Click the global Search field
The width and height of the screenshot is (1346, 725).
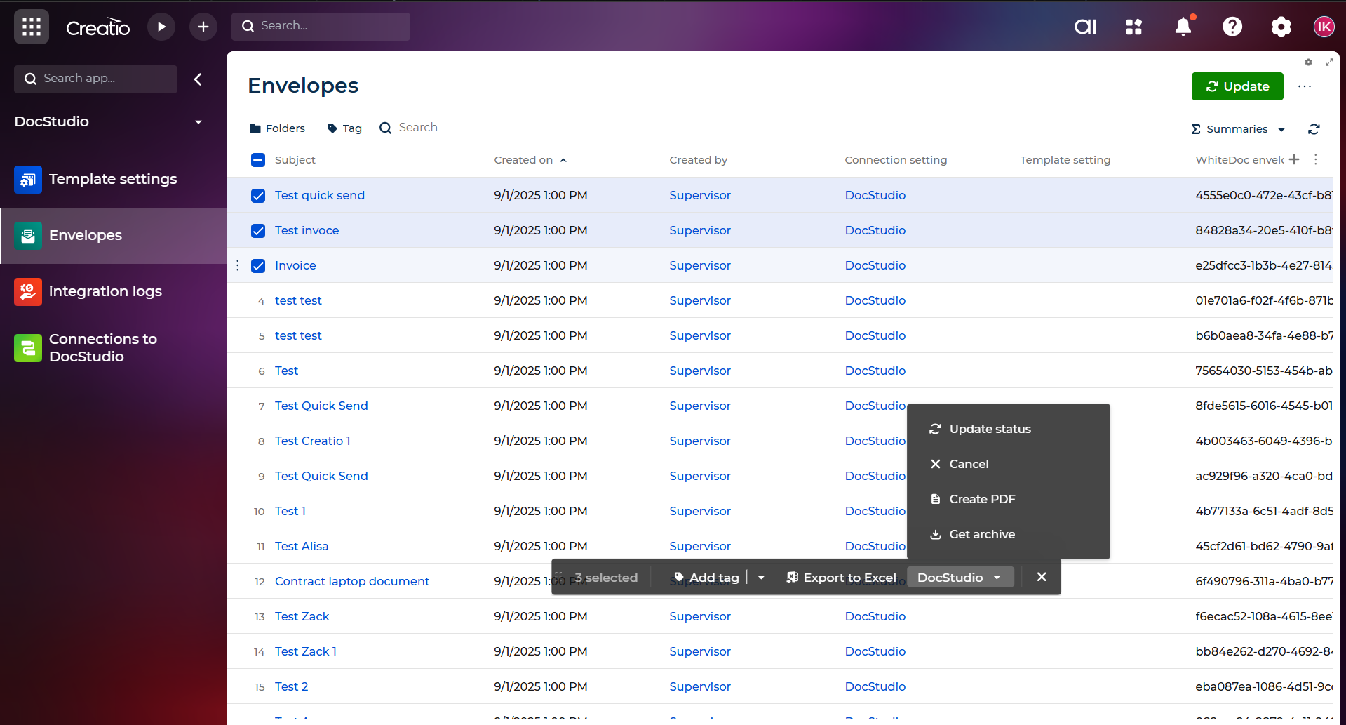pyautogui.click(x=321, y=26)
